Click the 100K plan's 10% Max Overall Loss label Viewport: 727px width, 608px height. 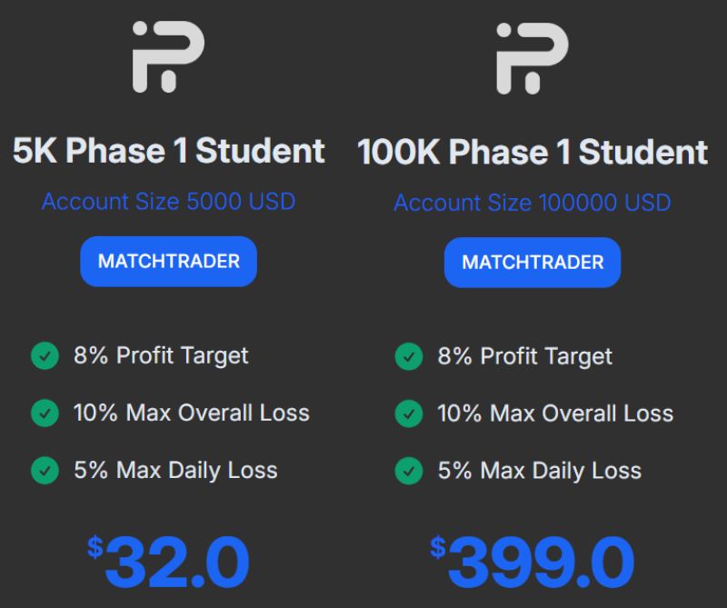tap(555, 414)
